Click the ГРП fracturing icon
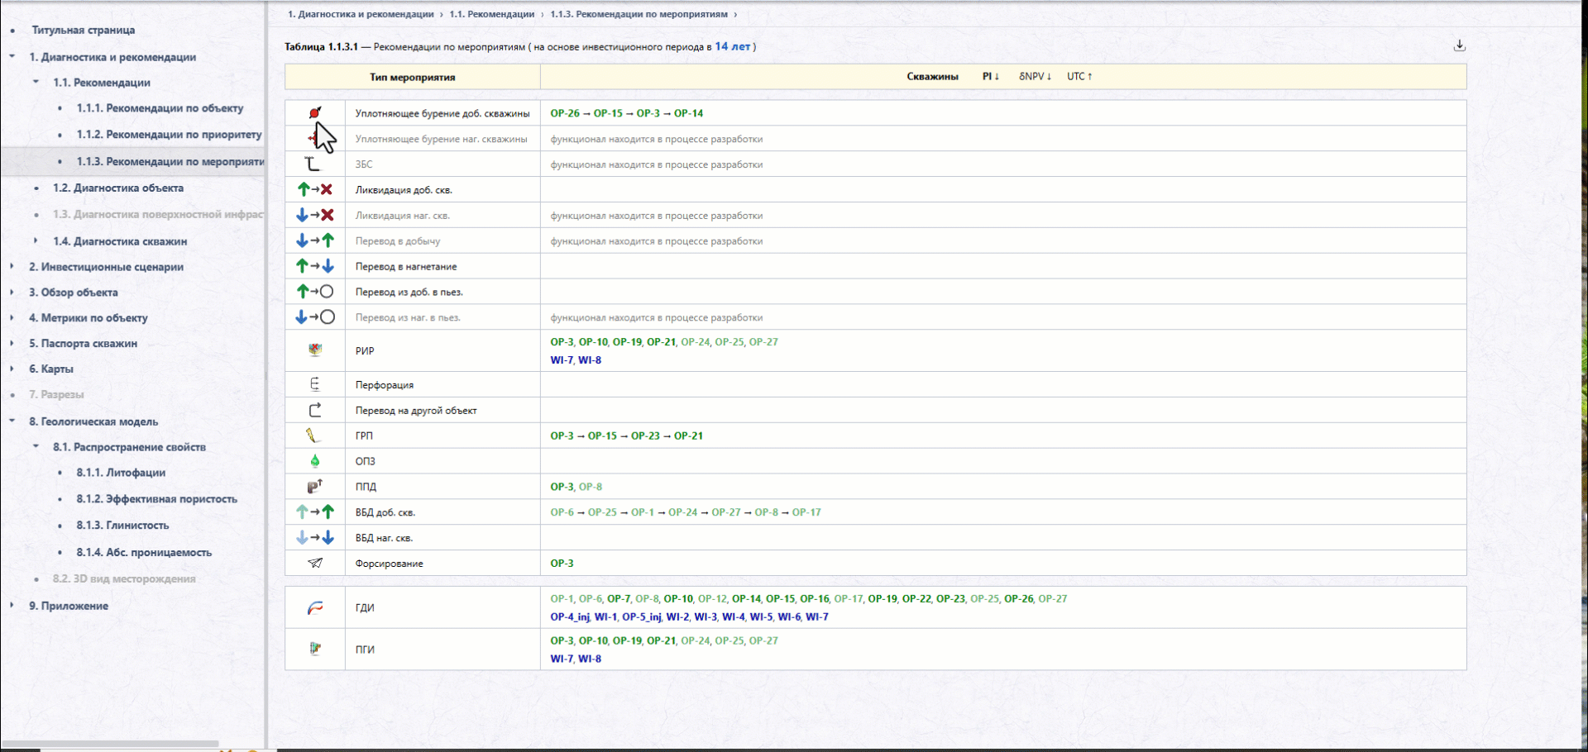 coord(313,435)
